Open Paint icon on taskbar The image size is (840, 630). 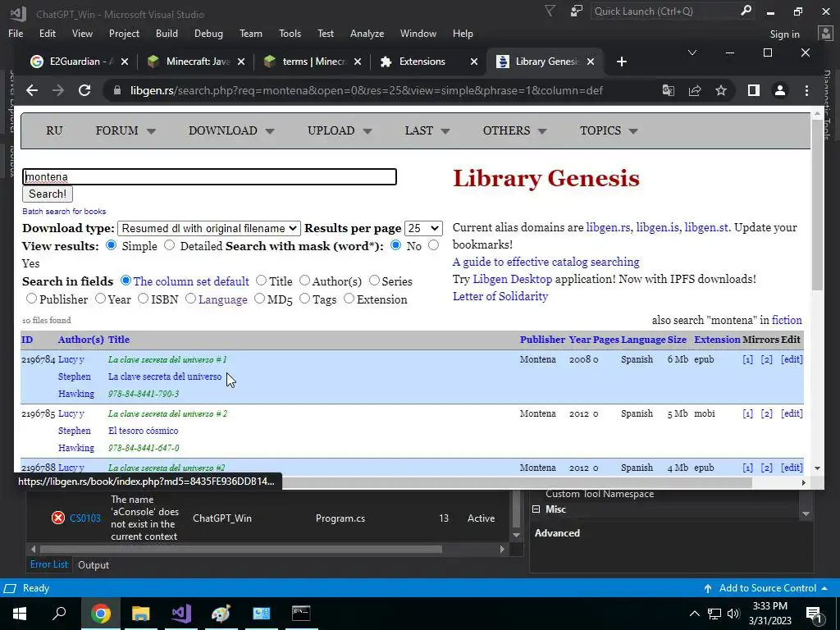point(221,614)
